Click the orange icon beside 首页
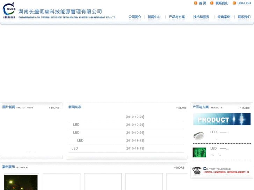 [x=196, y=3]
